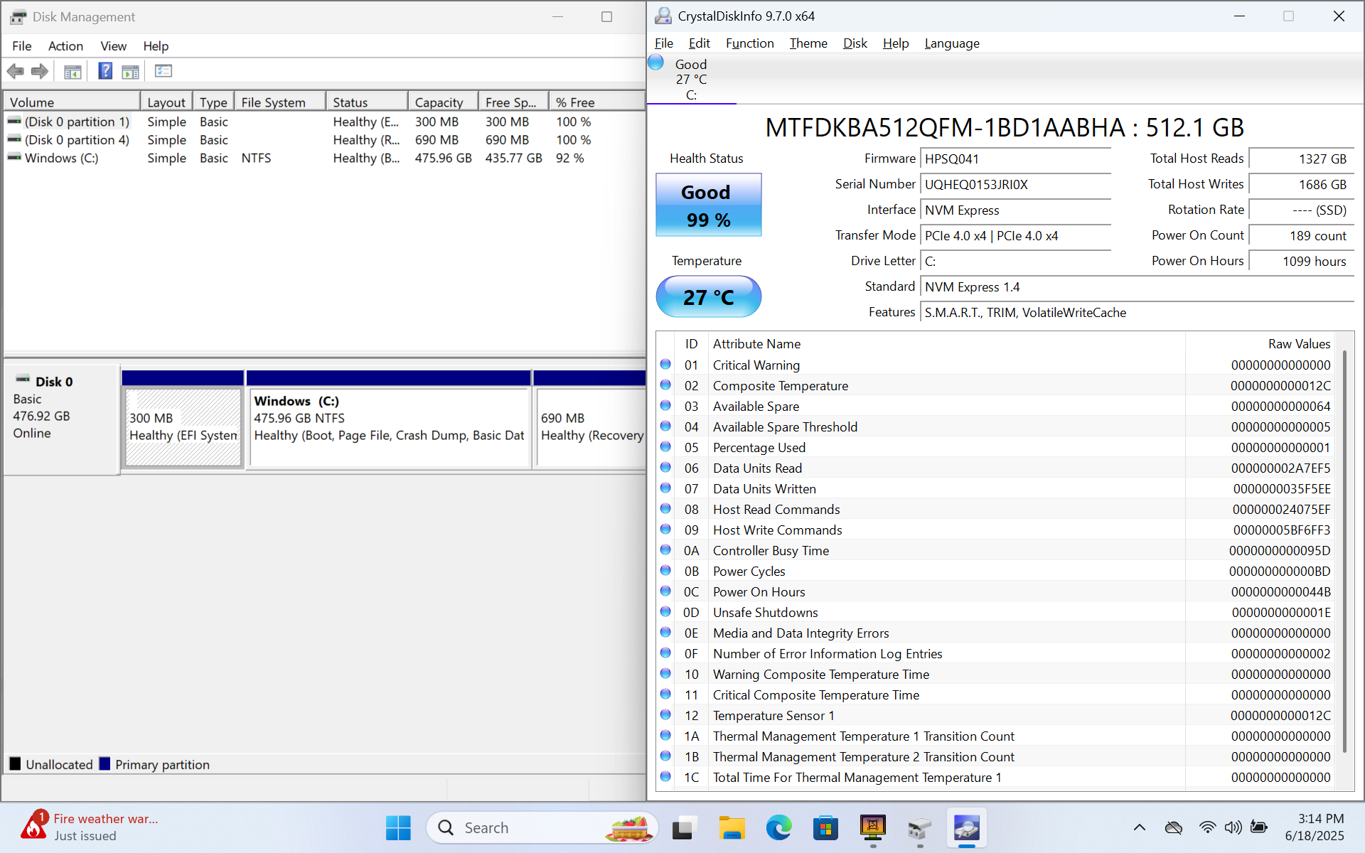
Task: Sort volumes by Free Space column header
Action: point(510,102)
